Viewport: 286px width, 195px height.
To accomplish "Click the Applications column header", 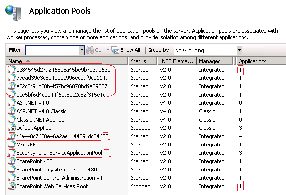I will click(261, 61).
